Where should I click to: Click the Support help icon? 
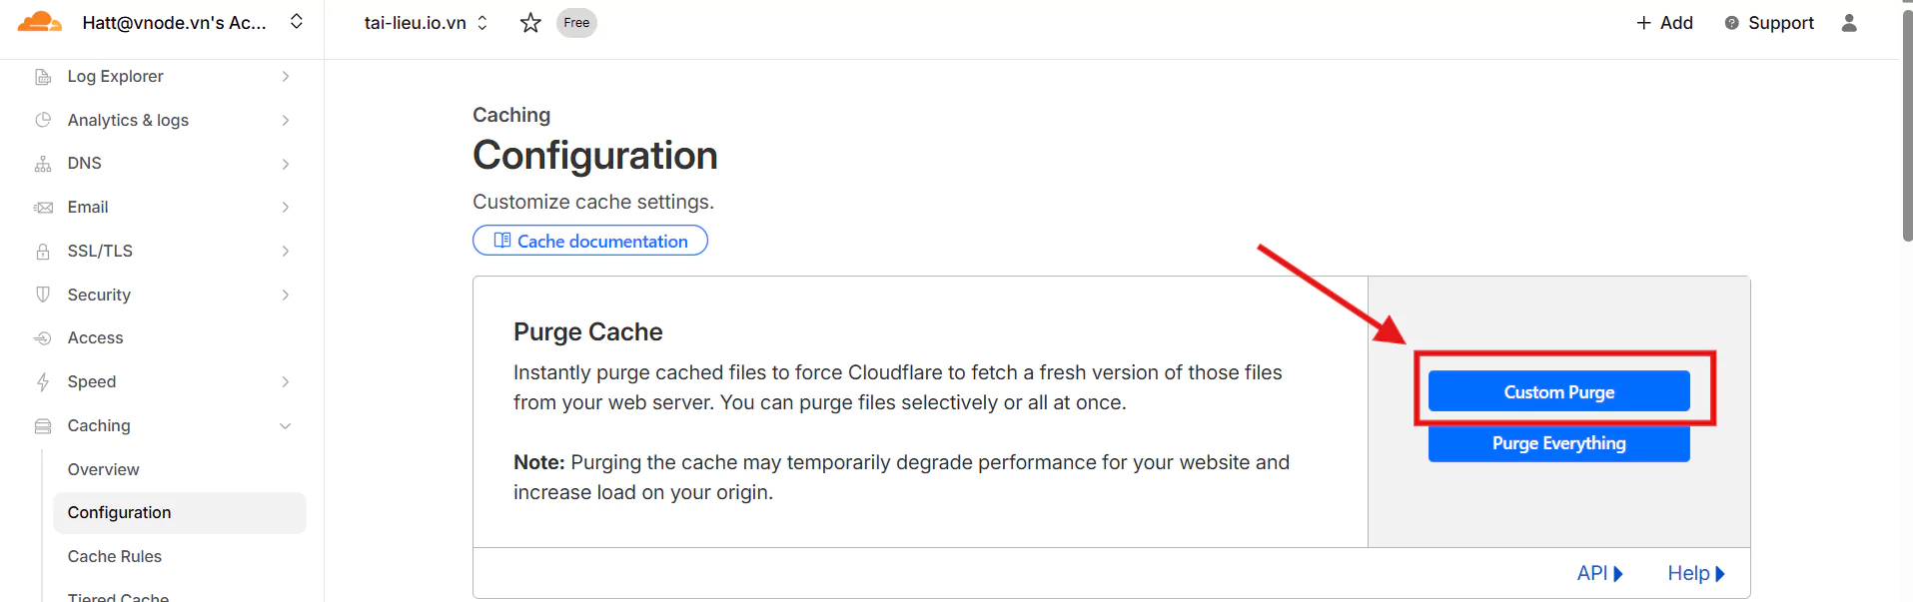tap(1732, 23)
